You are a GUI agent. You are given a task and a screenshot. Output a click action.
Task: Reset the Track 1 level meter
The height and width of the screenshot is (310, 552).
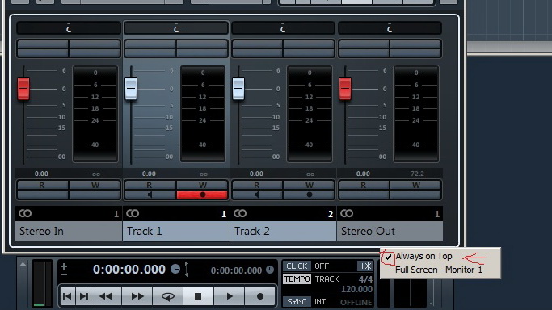(203, 114)
